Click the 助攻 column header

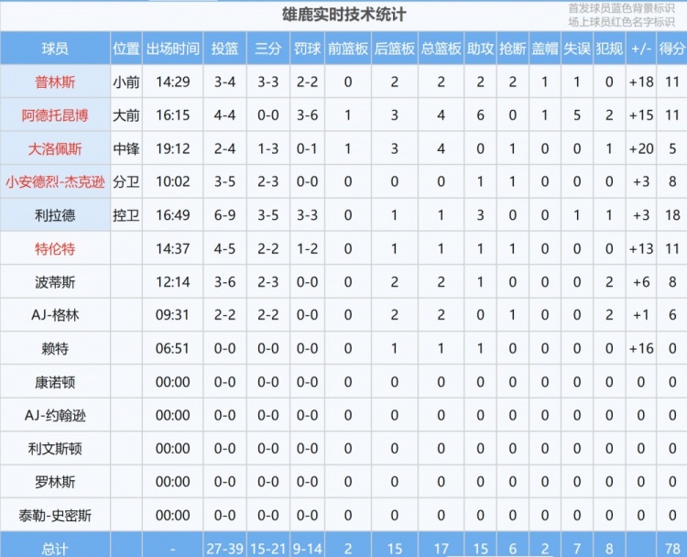480,49
